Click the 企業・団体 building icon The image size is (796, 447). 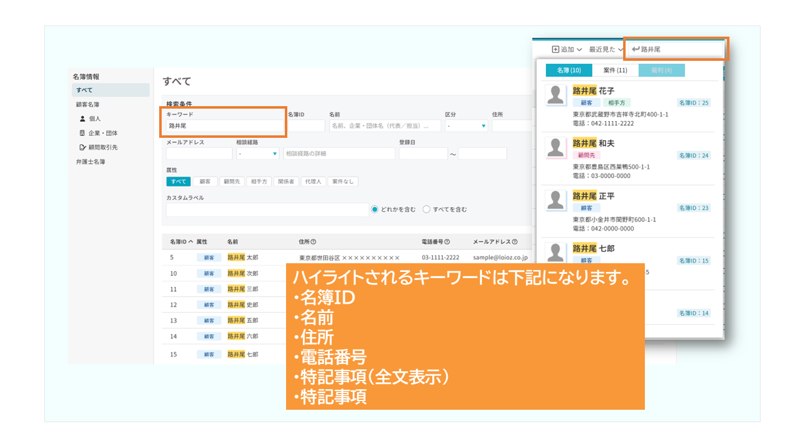pos(83,133)
